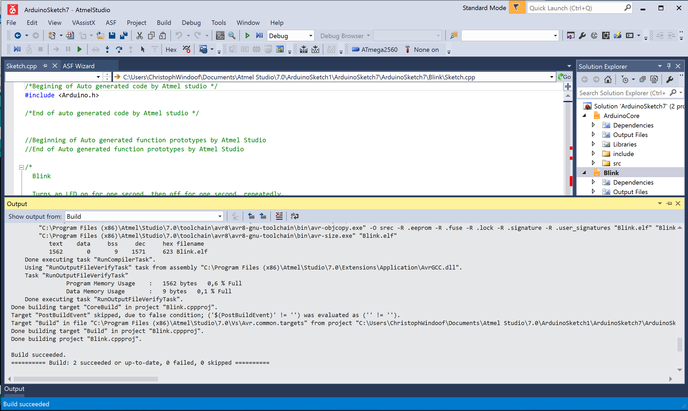The width and height of the screenshot is (688, 411).
Task: Click the editor split-window handle icon
Action: click(x=568, y=86)
